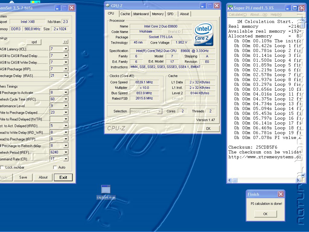Open the Refresh Period (tREF) dropdown
Viewport: 309px width, 232px height.
pos(66,152)
